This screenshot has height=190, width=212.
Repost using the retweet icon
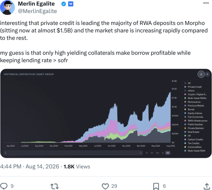[54, 186]
